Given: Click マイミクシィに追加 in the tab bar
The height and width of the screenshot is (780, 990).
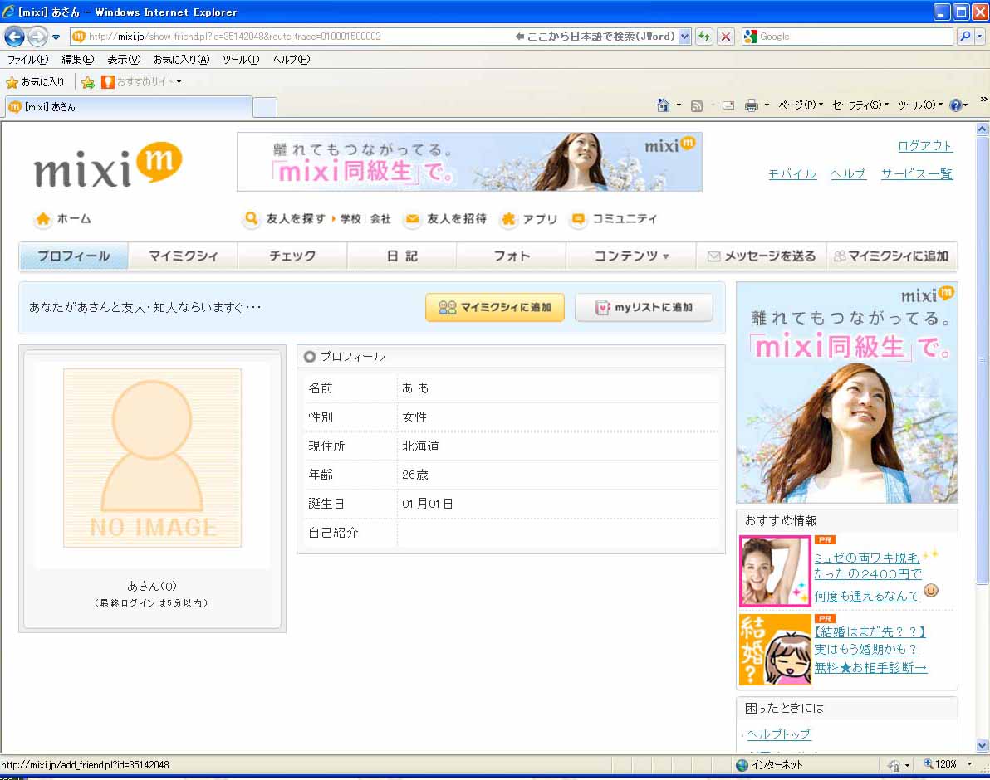Looking at the screenshot, I should [891, 256].
